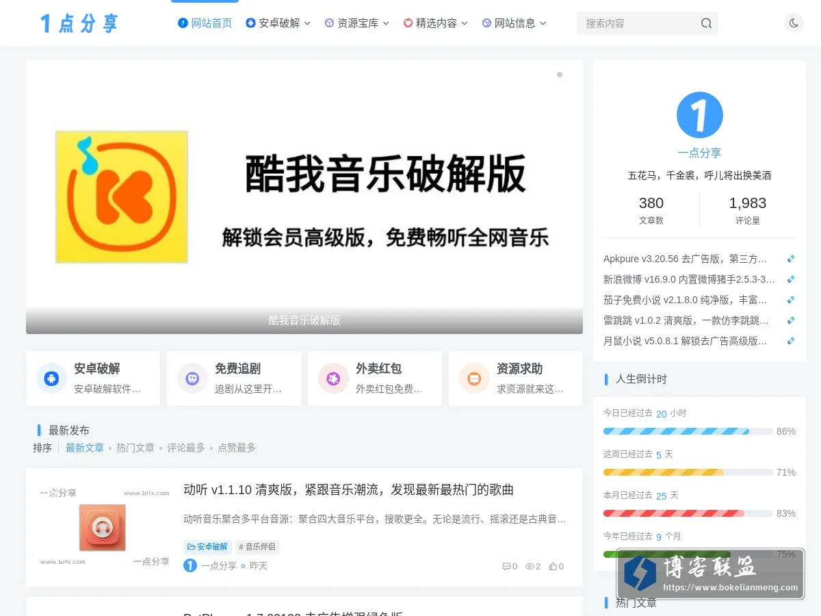The width and height of the screenshot is (821, 616).
Task: Focus the 搜索内容 search field
Action: point(638,23)
